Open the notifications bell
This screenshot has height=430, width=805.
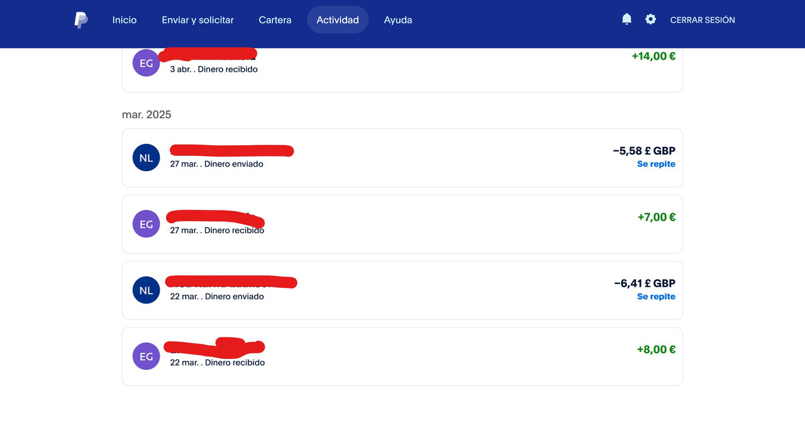click(626, 19)
